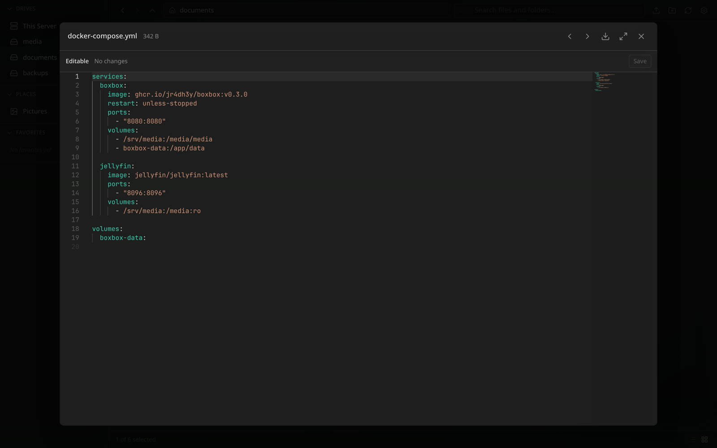Open This Server in the sidebar
The image size is (717, 448).
coord(33,26)
